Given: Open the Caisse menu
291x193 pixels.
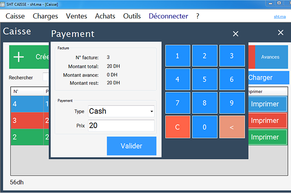Looking at the screenshot, I should click(15, 16).
